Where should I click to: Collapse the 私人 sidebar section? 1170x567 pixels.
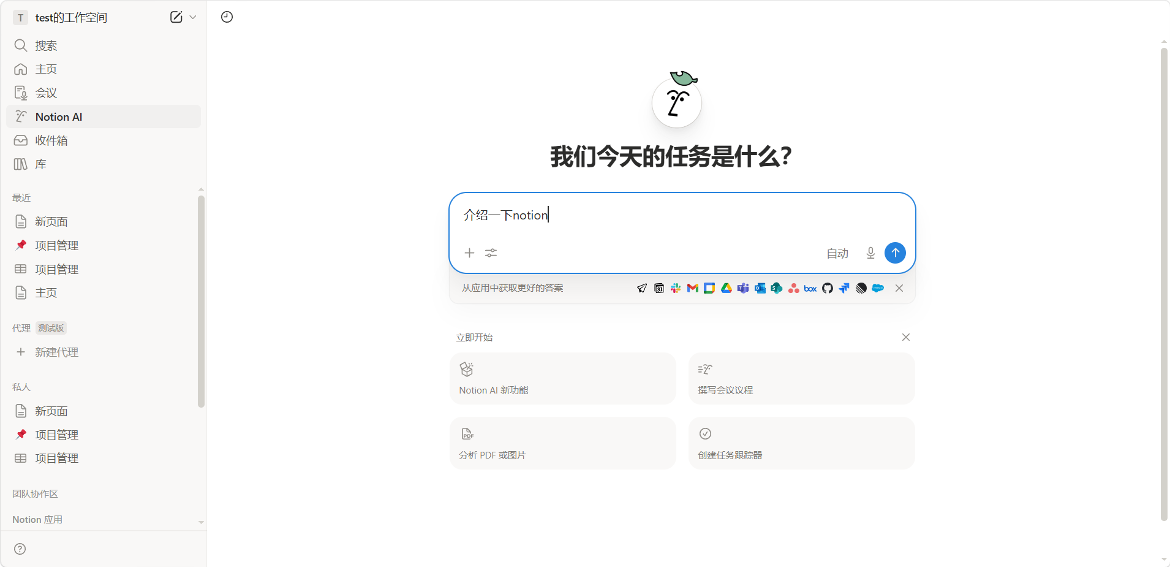coord(21,387)
